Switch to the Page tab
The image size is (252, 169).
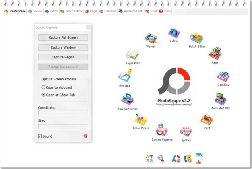click(x=91, y=11)
